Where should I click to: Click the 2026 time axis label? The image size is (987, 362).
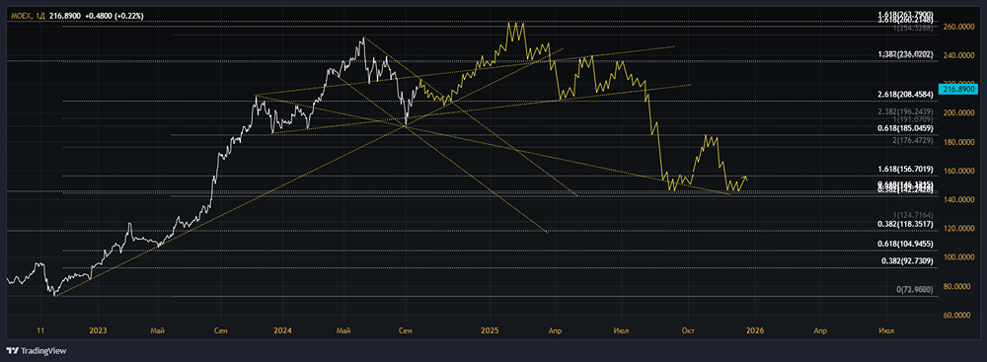pyautogui.click(x=755, y=329)
